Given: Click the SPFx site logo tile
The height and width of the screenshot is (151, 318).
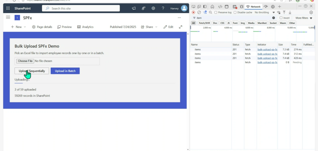Looking at the screenshot, I should [x=17, y=18].
